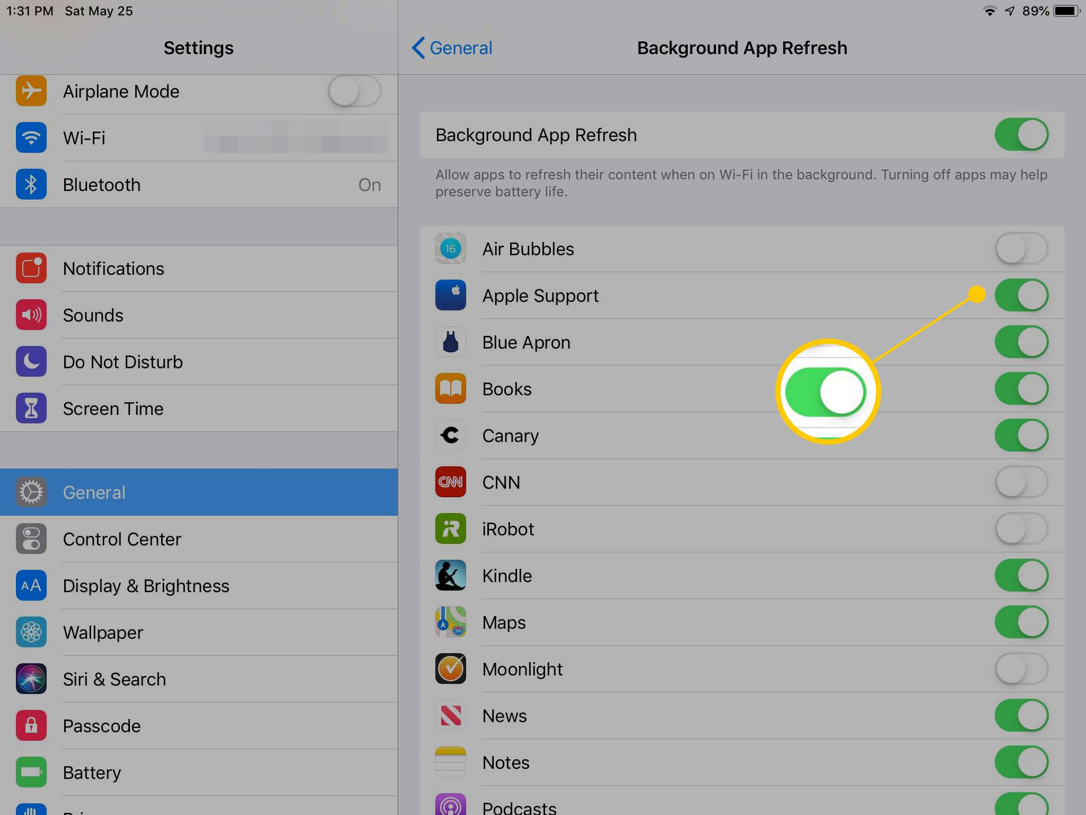1086x815 pixels.
Task: Tap the Books app icon
Action: click(x=451, y=388)
